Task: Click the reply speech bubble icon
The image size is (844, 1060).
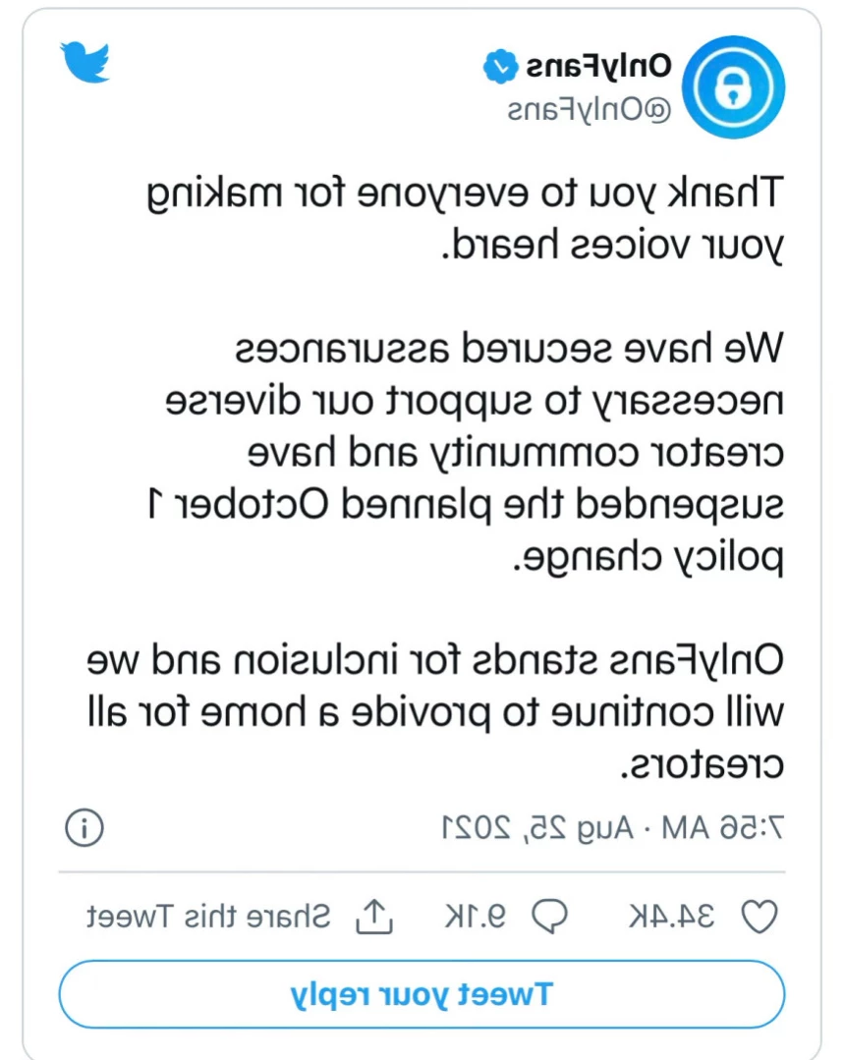Action: tap(550, 917)
